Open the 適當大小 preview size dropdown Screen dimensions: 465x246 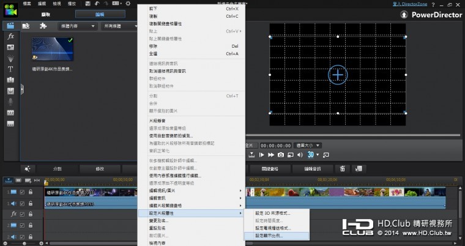[308, 145]
